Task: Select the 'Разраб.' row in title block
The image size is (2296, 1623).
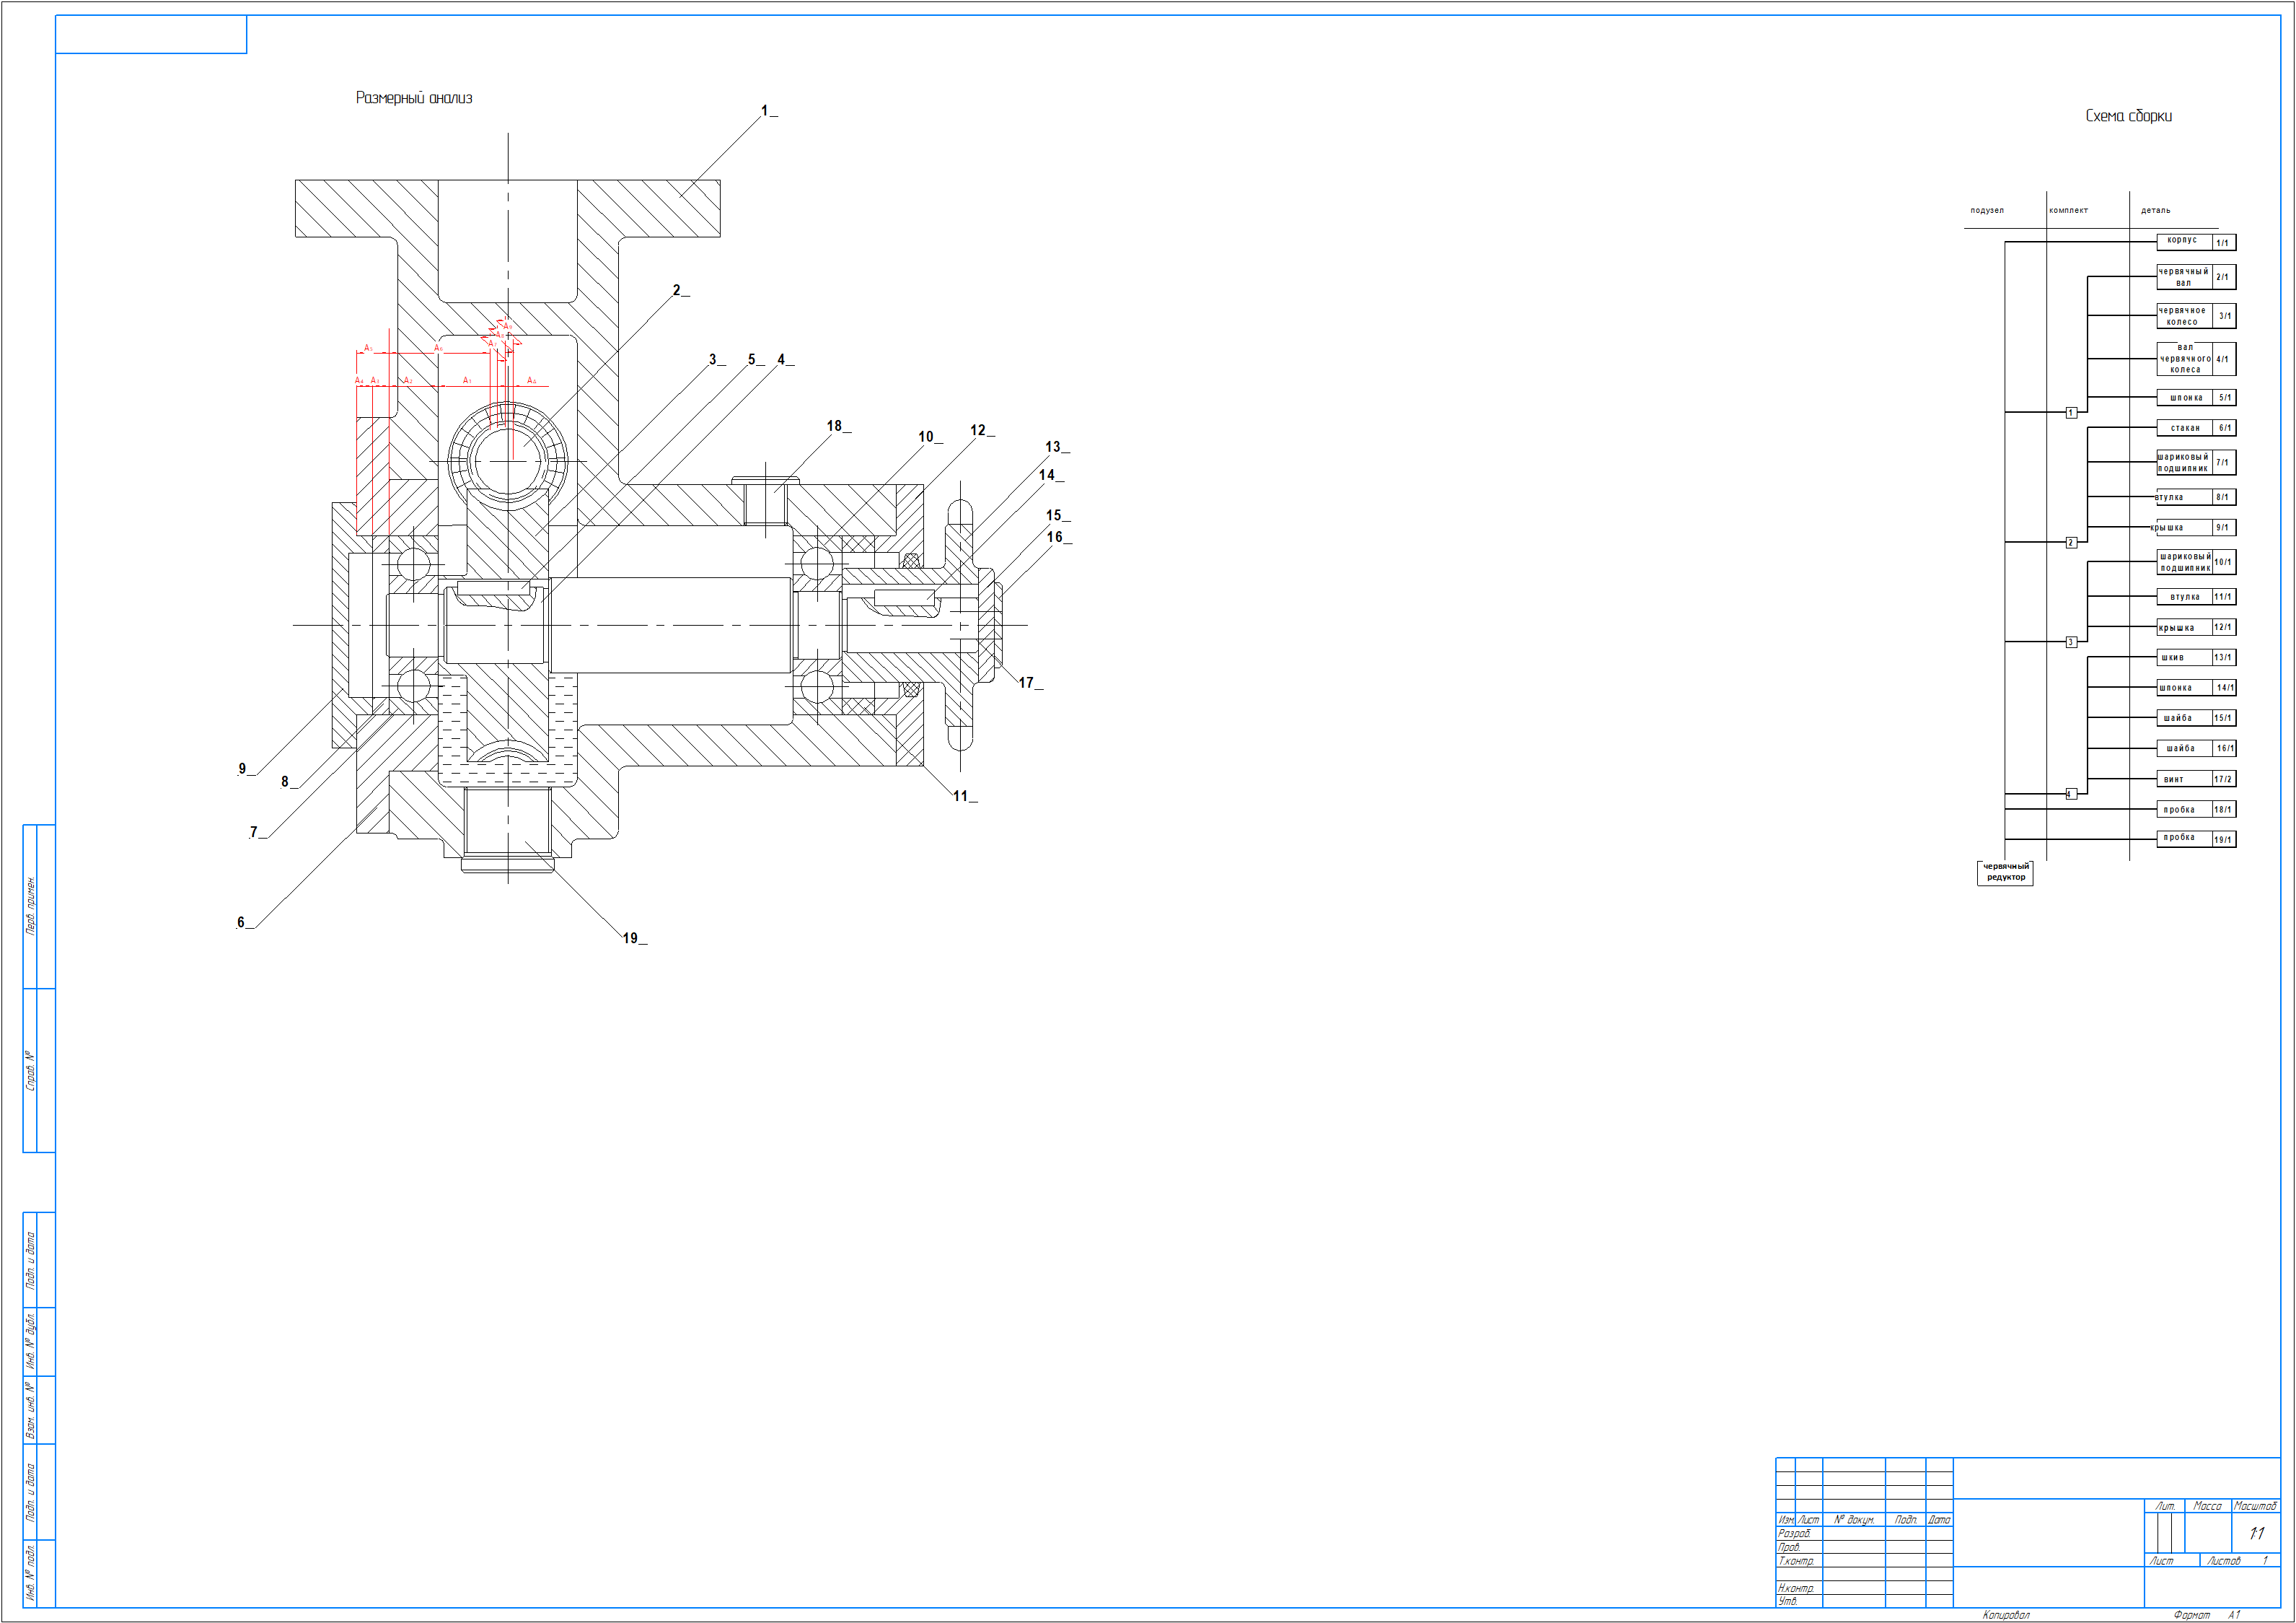Action: (x=1794, y=1533)
